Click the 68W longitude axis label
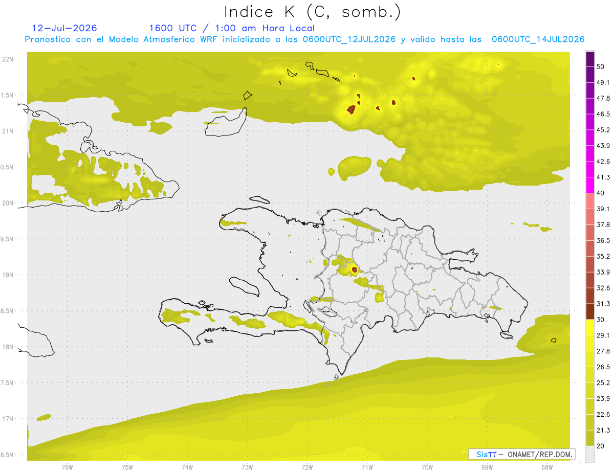Screen dimensions: 614x474 click(546, 467)
